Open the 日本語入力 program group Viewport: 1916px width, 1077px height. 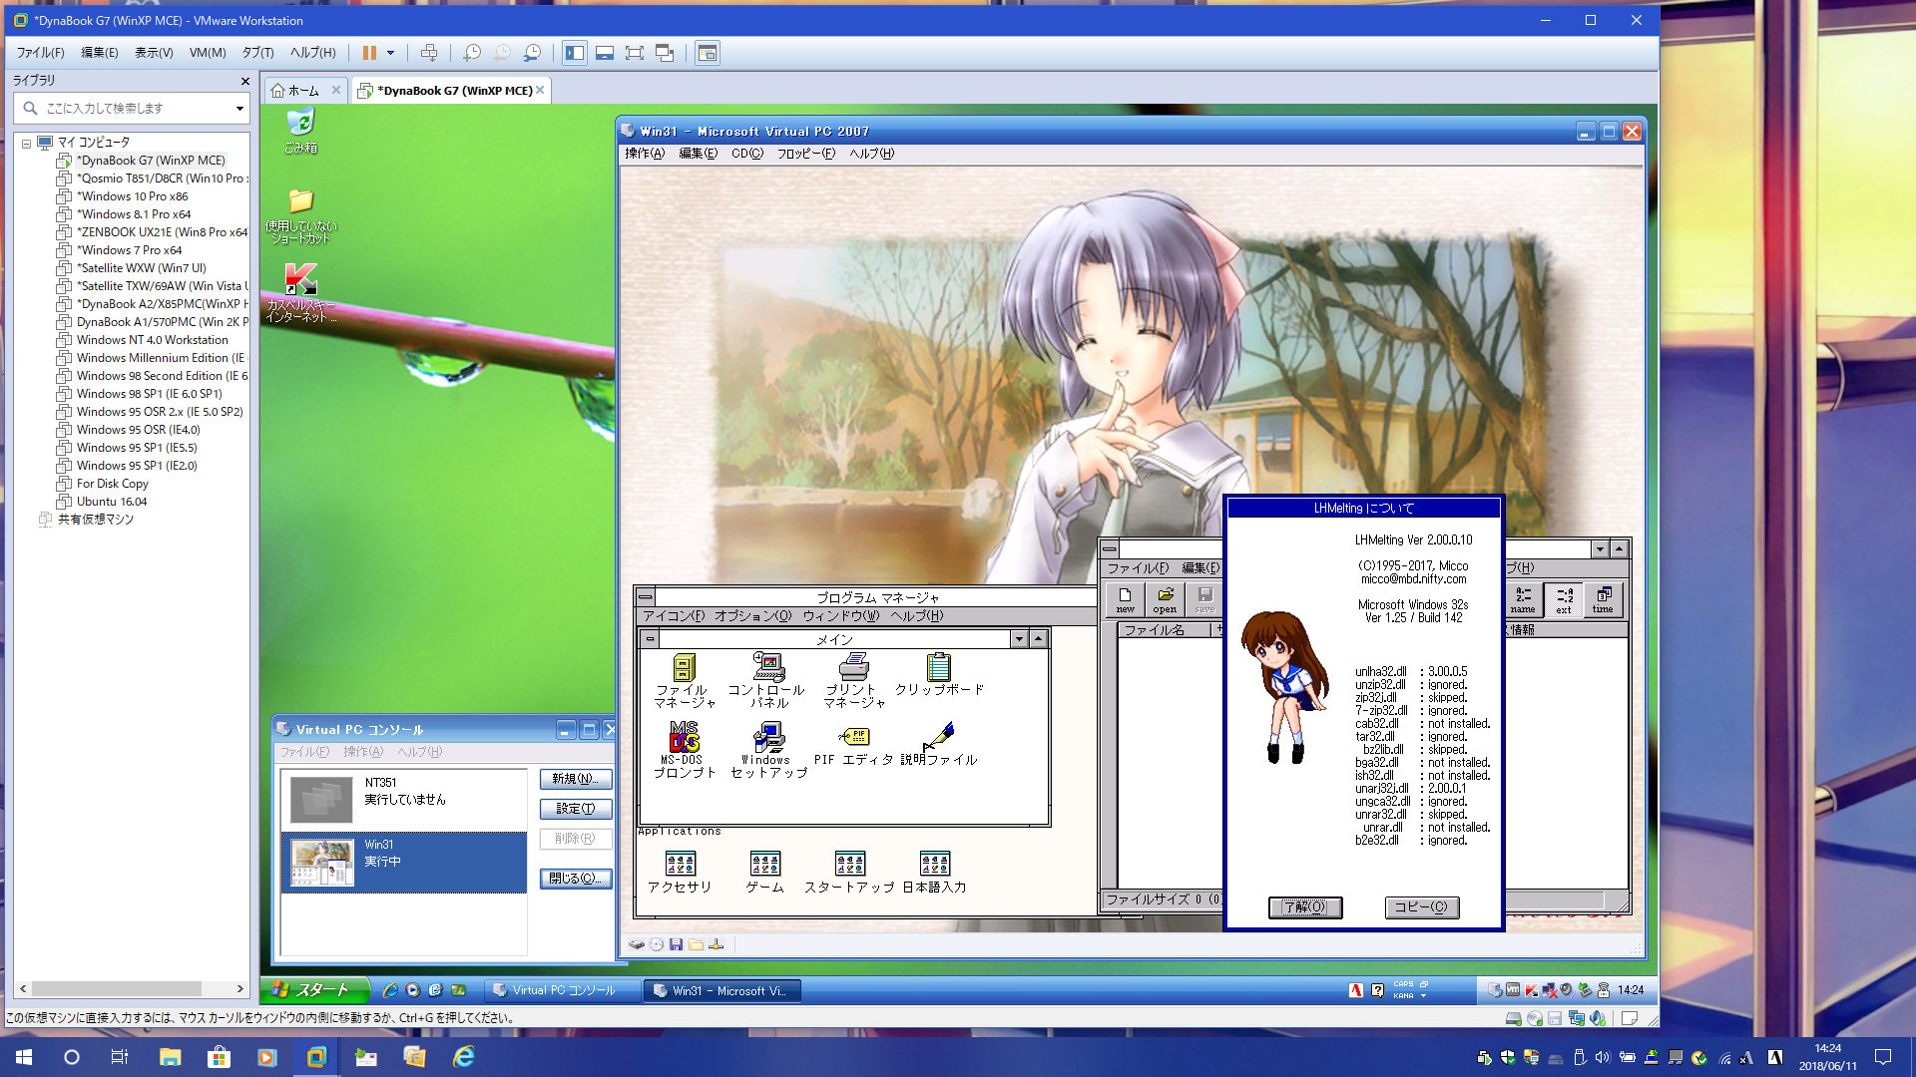[x=934, y=872]
